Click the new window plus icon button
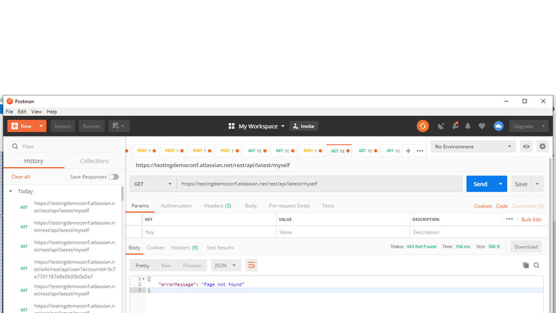 [119, 126]
